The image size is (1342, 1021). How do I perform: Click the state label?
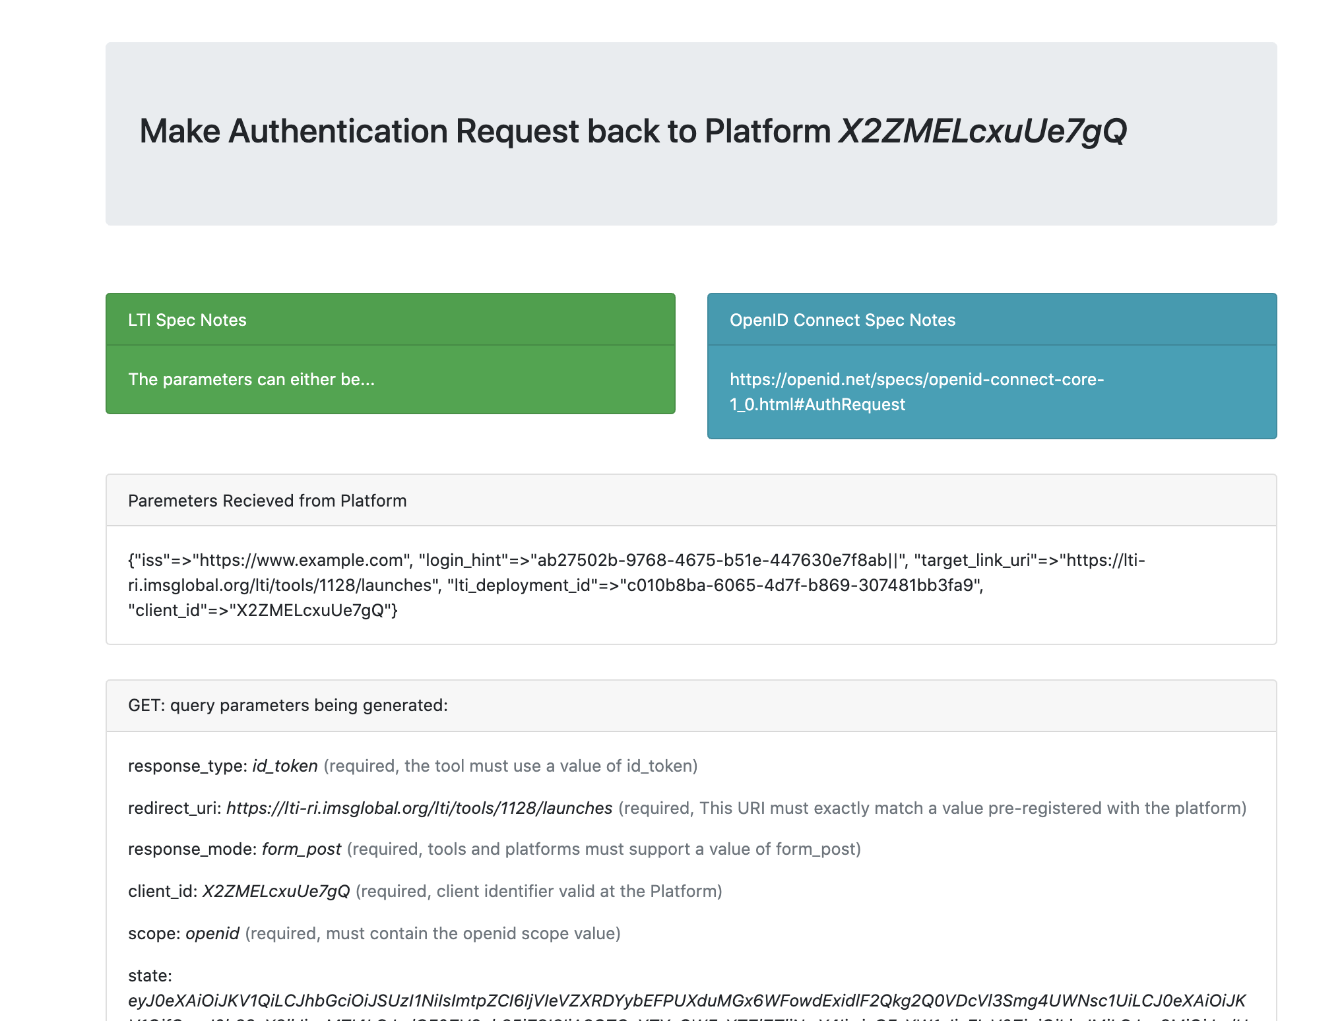click(x=150, y=975)
